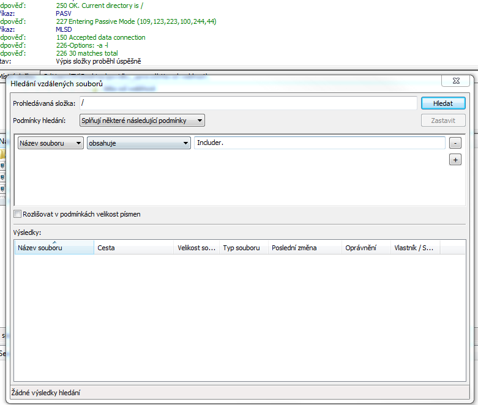Sort results by Oprávnění column
478x405 pixels.
point(365,248)
